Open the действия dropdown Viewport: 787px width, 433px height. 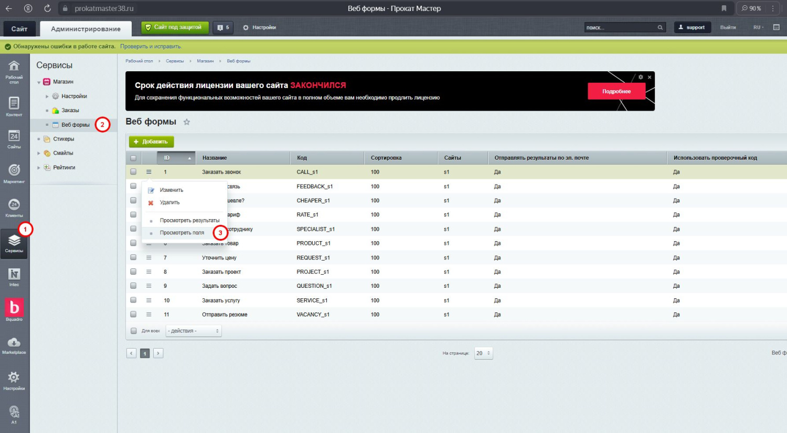point(194,331)
